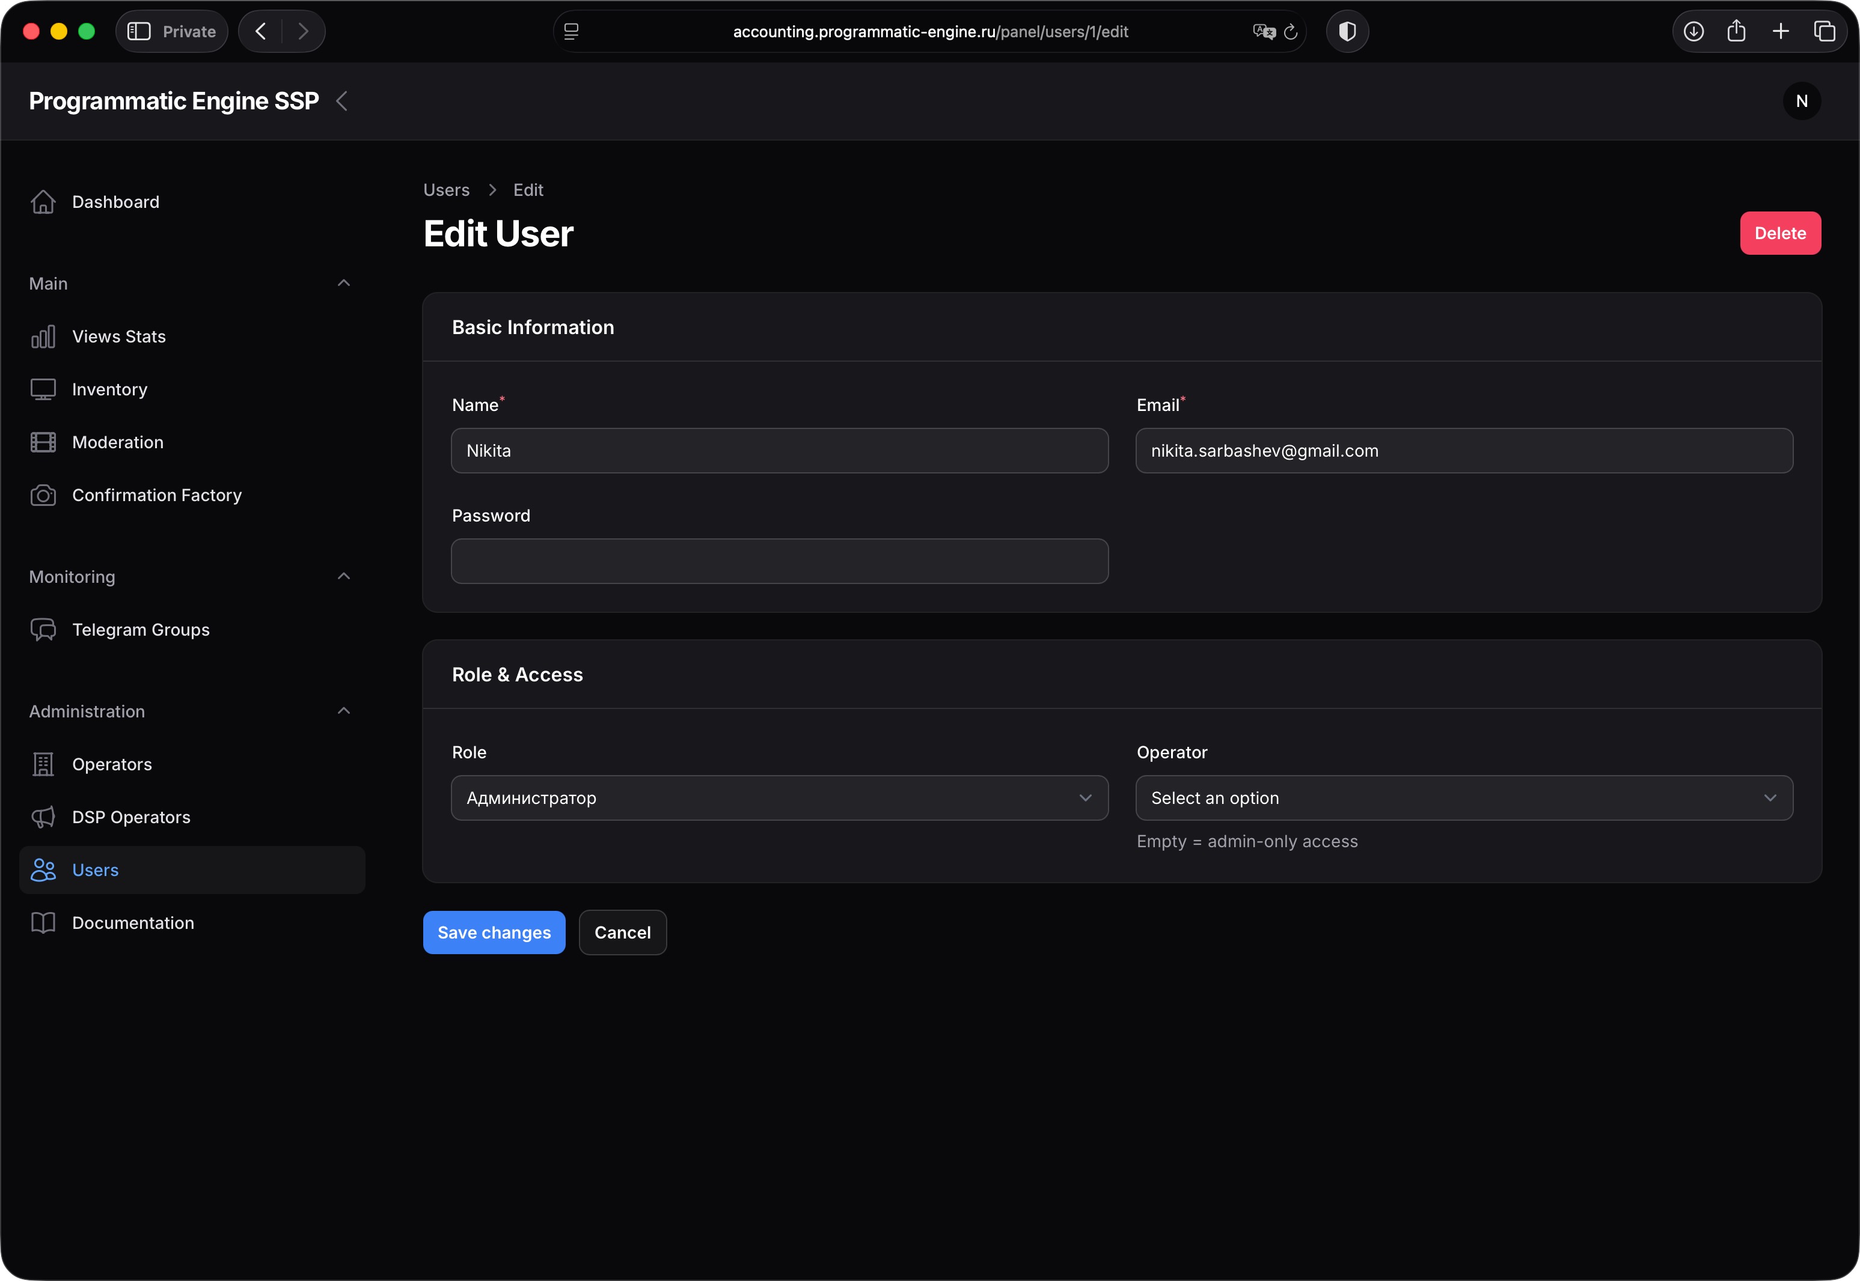This screenshot has height=1281, width=1860.
Task: Click the Dashboard home icon
Action: click(x=43, y=201)
